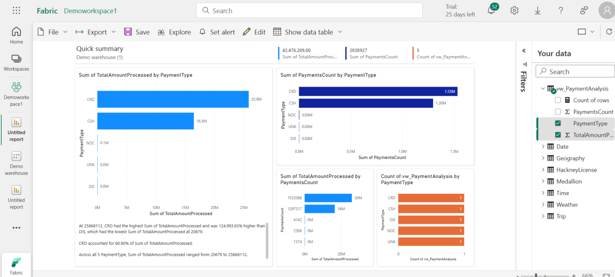The image size is (615, 277).
Task: Expand the Time table
Action: tap(543, 193)
